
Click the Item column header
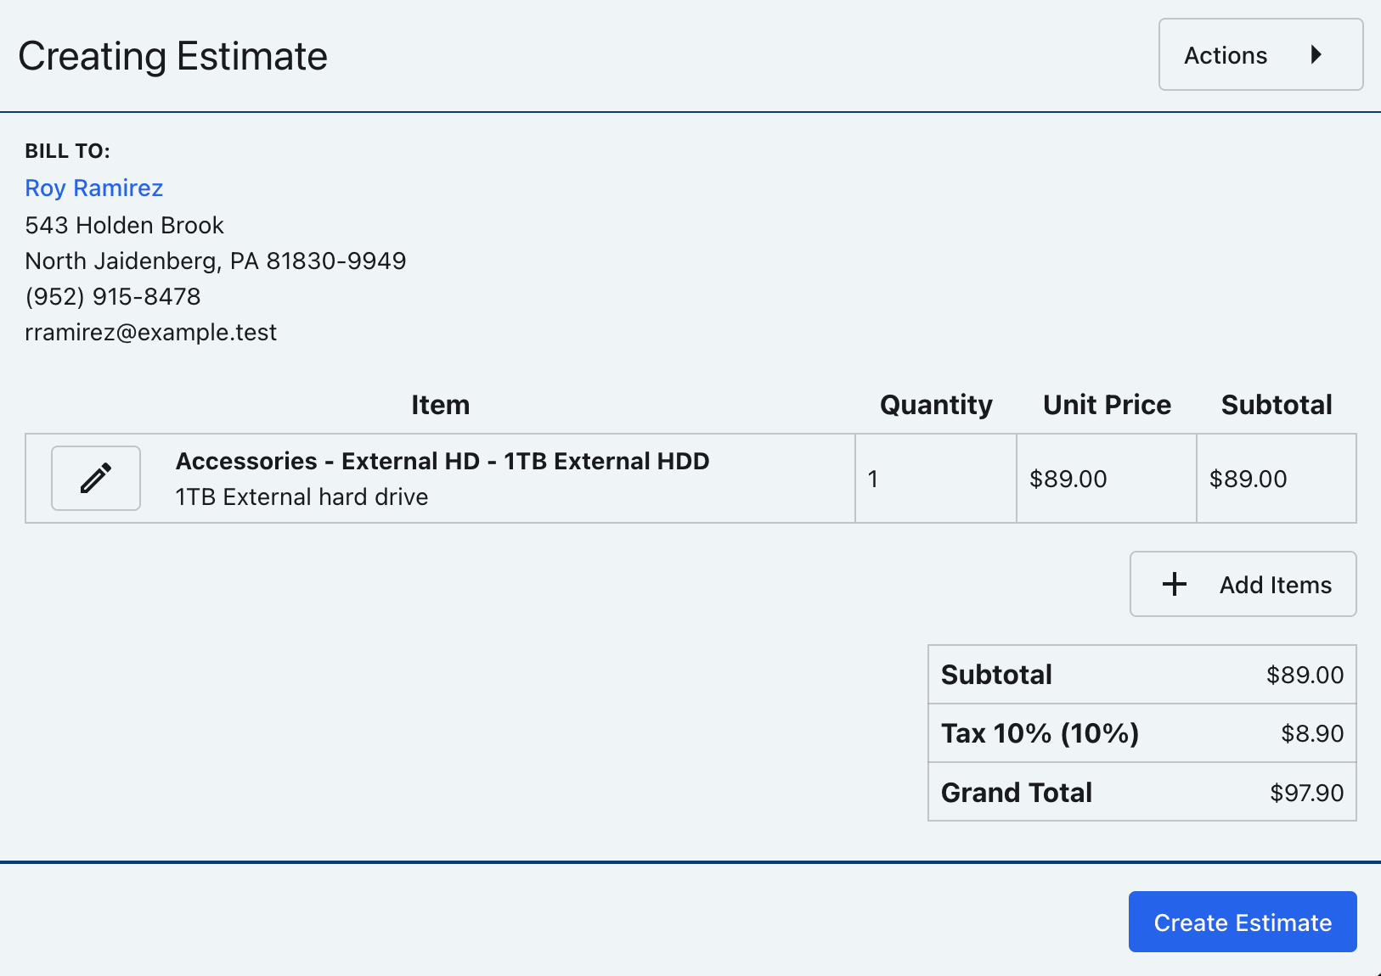click(440, 405)
